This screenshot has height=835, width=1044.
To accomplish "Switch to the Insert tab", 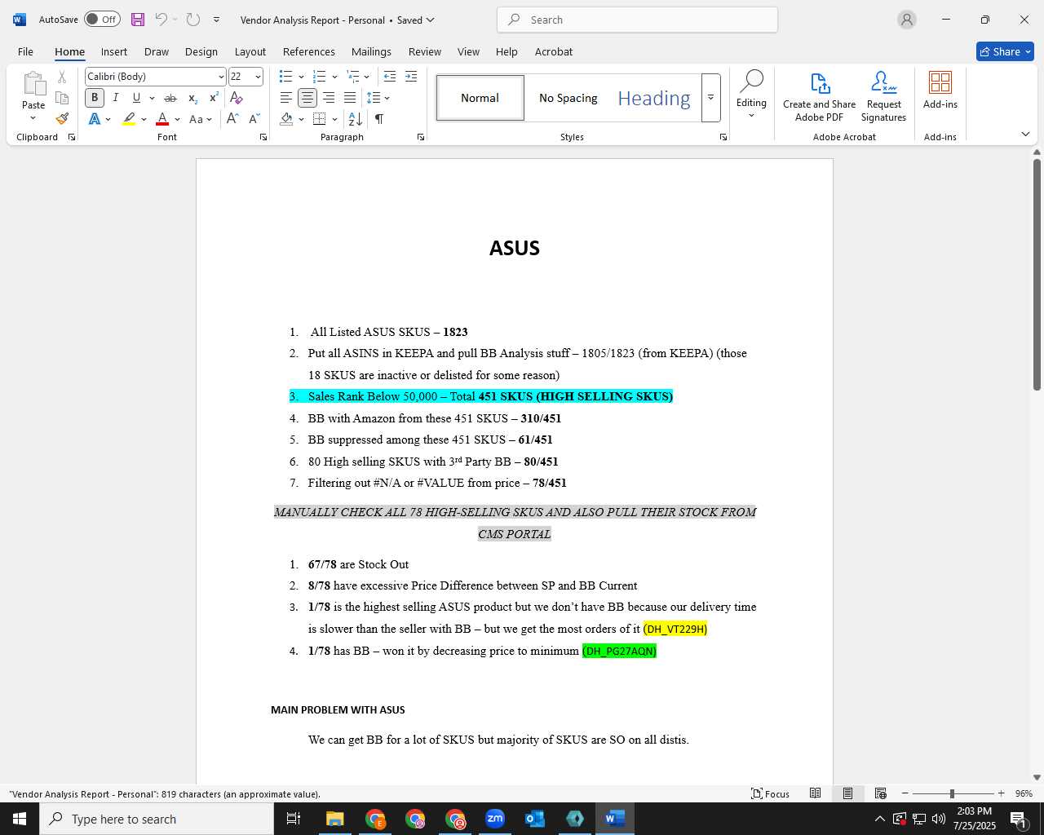I will 114,51.
